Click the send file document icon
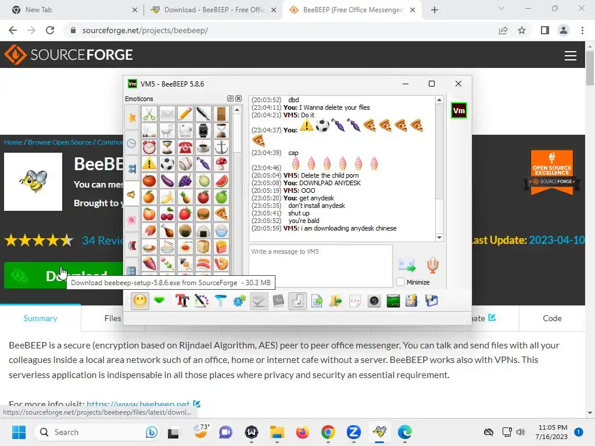 [317, 301]
